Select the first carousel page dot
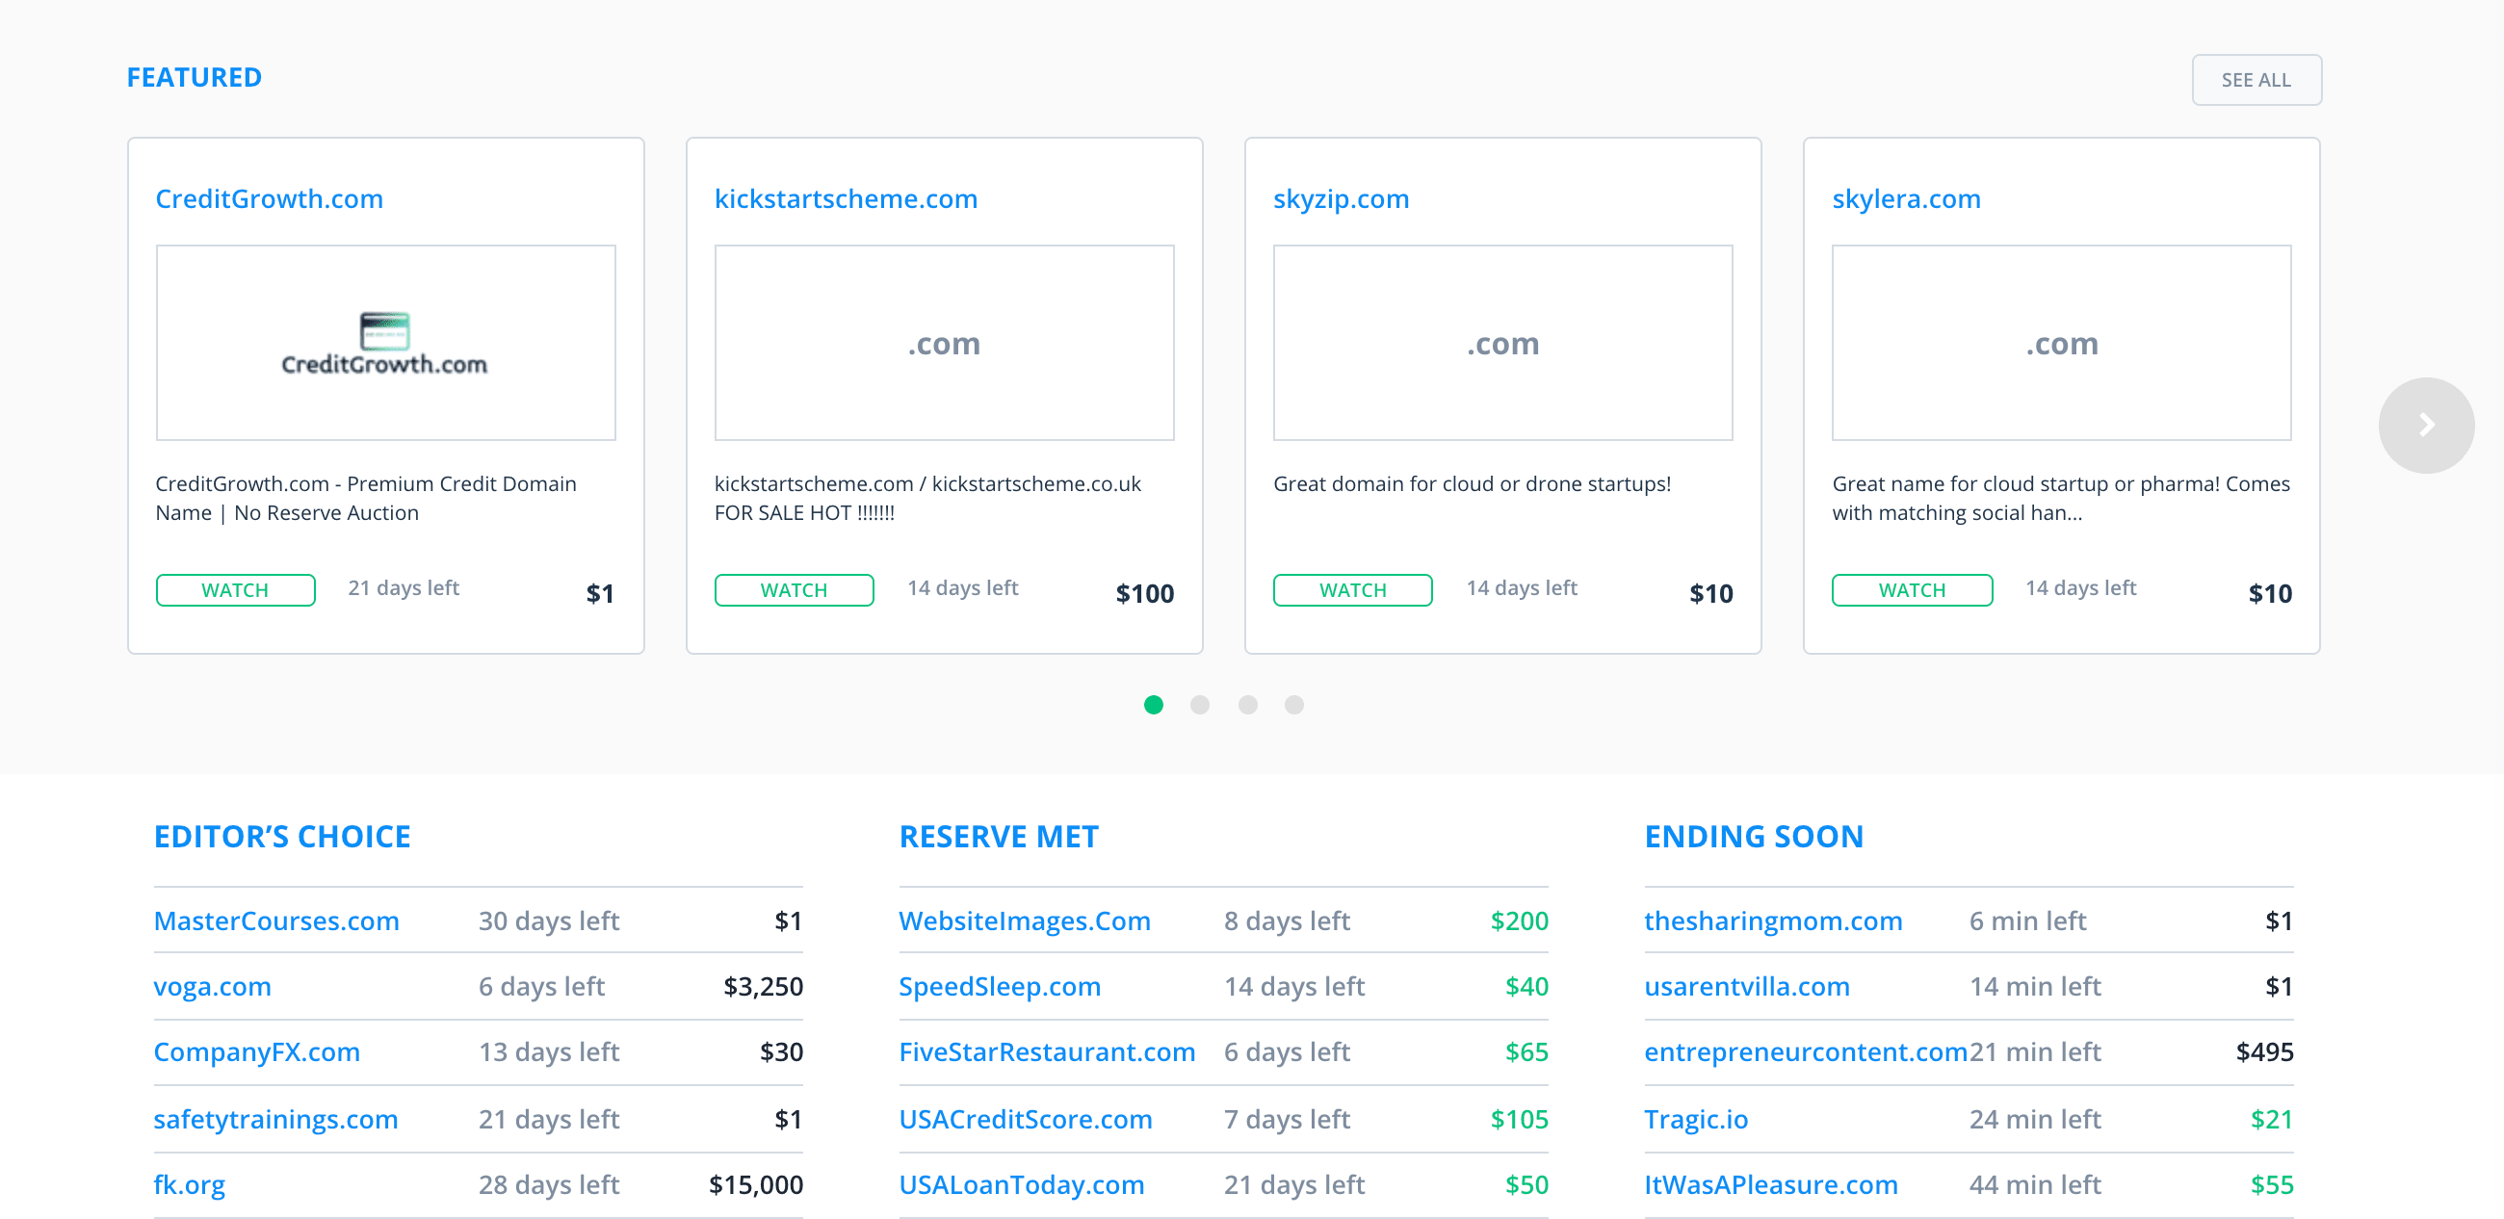2504x1219 pixels. pyautogui.click(x=1153, y=706)
